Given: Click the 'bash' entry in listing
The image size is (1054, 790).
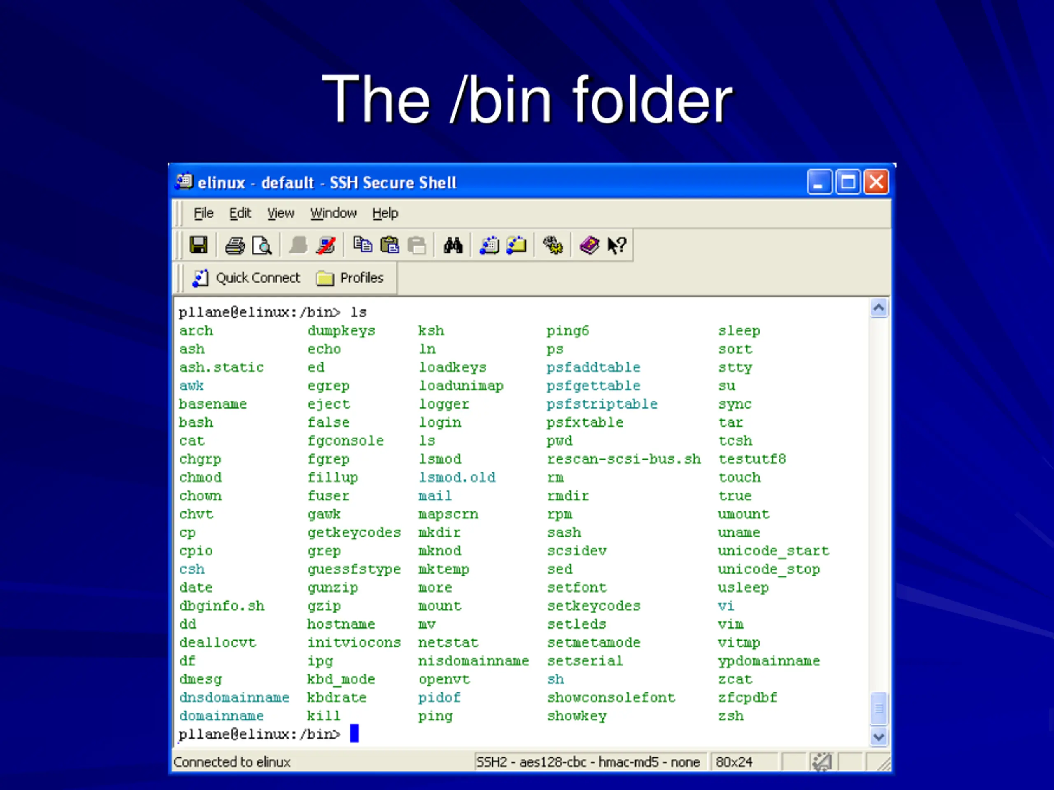Looking at the screenshot, I should point(196,423).
